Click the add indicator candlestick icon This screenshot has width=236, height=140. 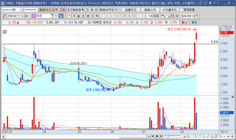[x=163, y=16]
